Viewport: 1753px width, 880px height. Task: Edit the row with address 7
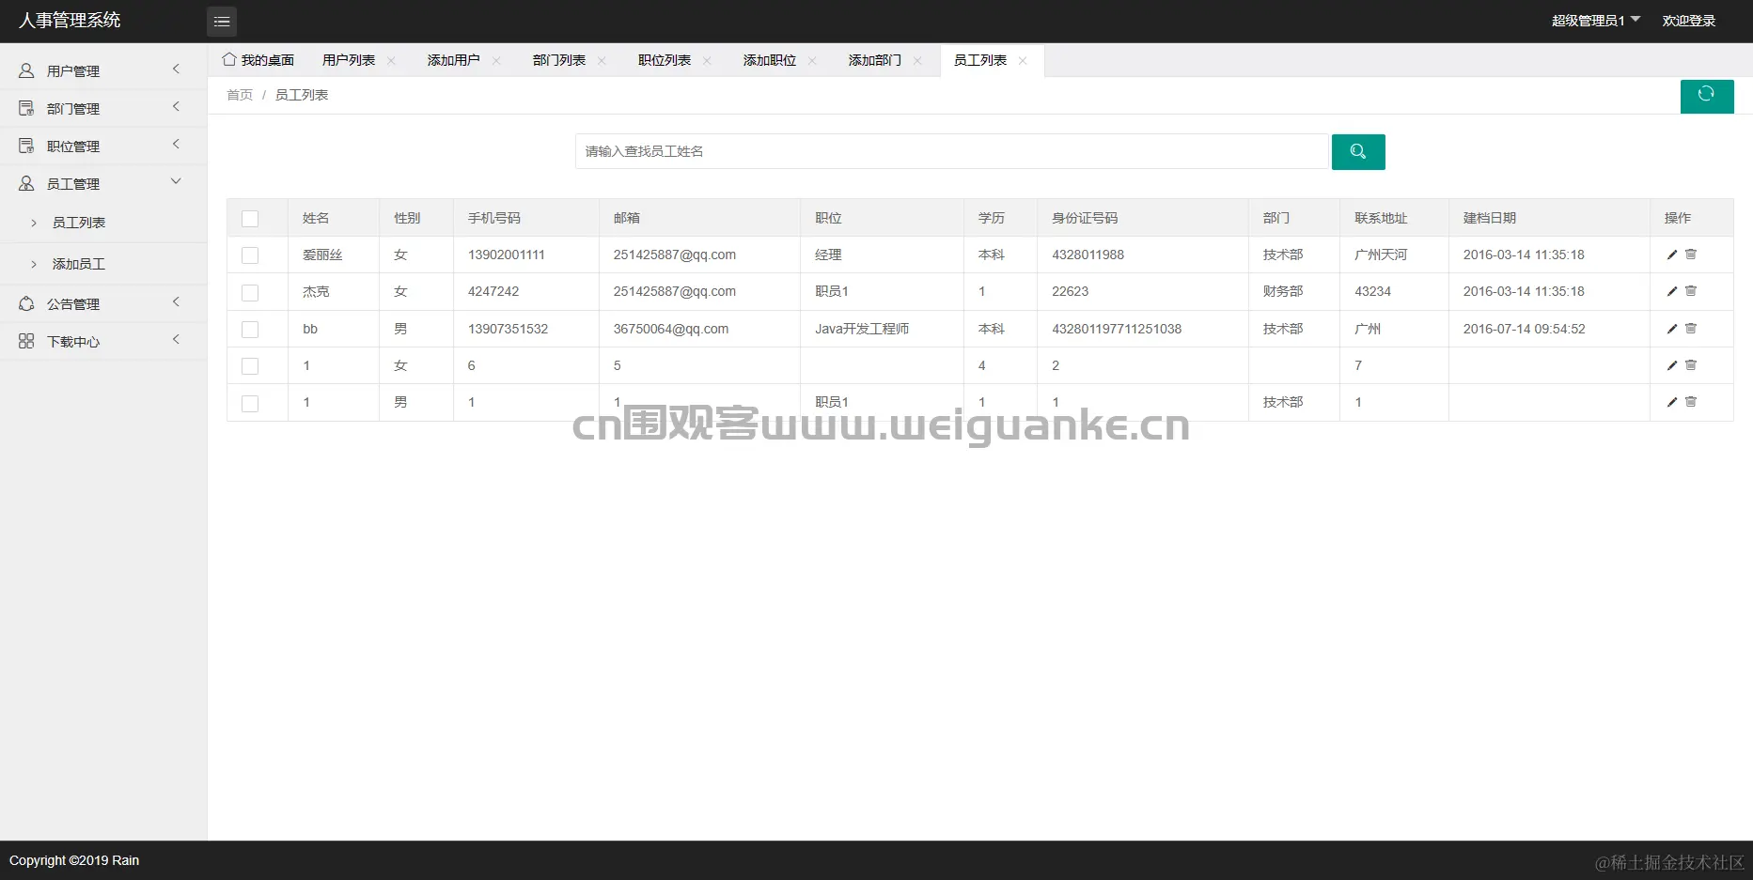tap(1672, 365)
